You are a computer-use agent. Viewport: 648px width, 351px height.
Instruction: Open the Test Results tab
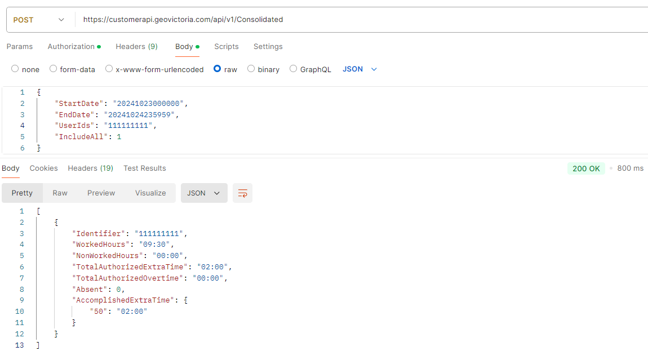(145, 168)
